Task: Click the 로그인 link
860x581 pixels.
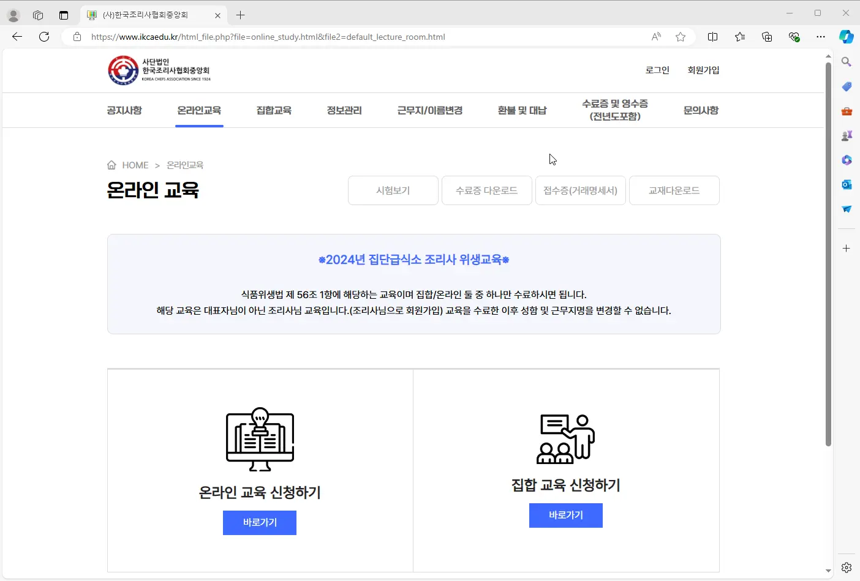Action: coord(657,70)
